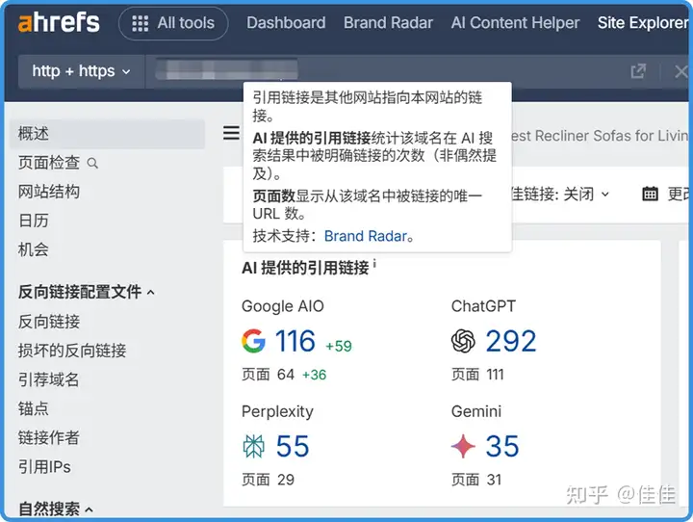
Task: Click Perplexity pages value 29
Action: [x=286, y=480]
